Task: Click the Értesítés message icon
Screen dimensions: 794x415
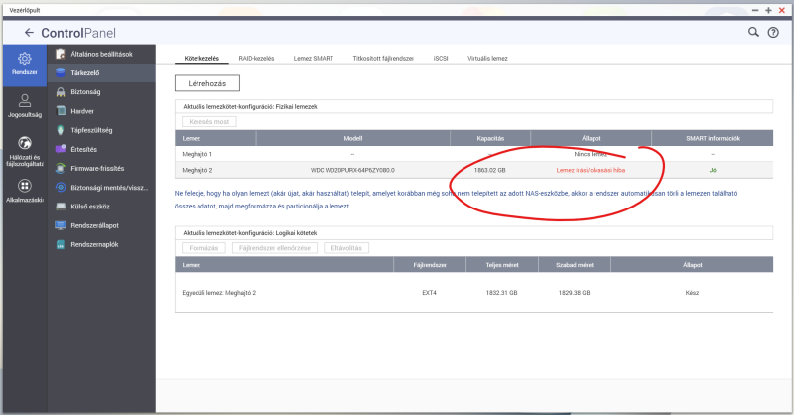Action: point(61,149)
